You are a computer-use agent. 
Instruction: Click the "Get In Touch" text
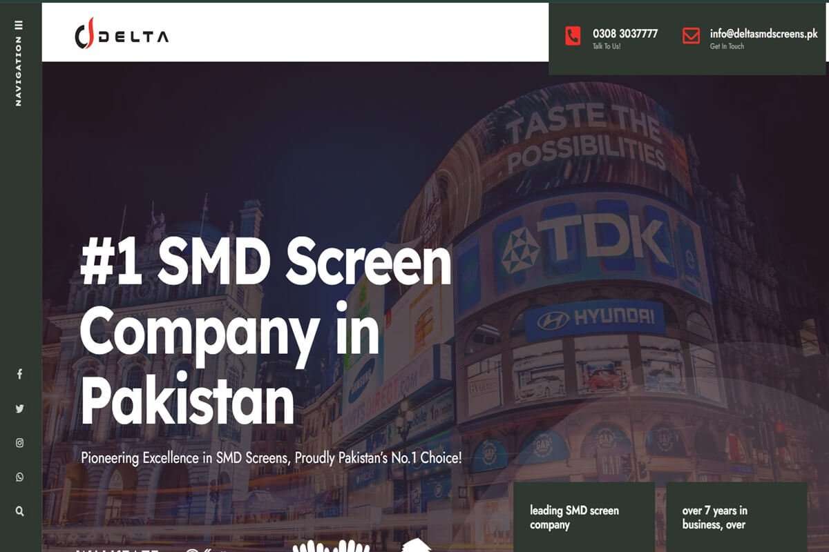[x=727, y=46]
